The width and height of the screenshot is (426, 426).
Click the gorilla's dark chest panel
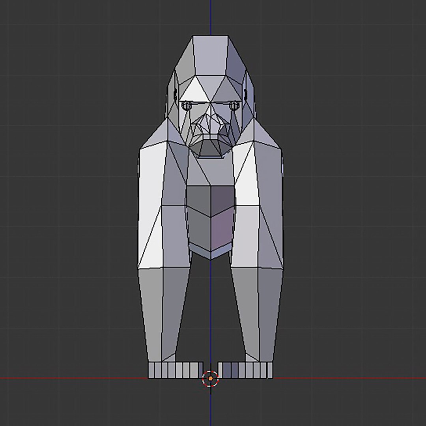[x=211, y=219]
